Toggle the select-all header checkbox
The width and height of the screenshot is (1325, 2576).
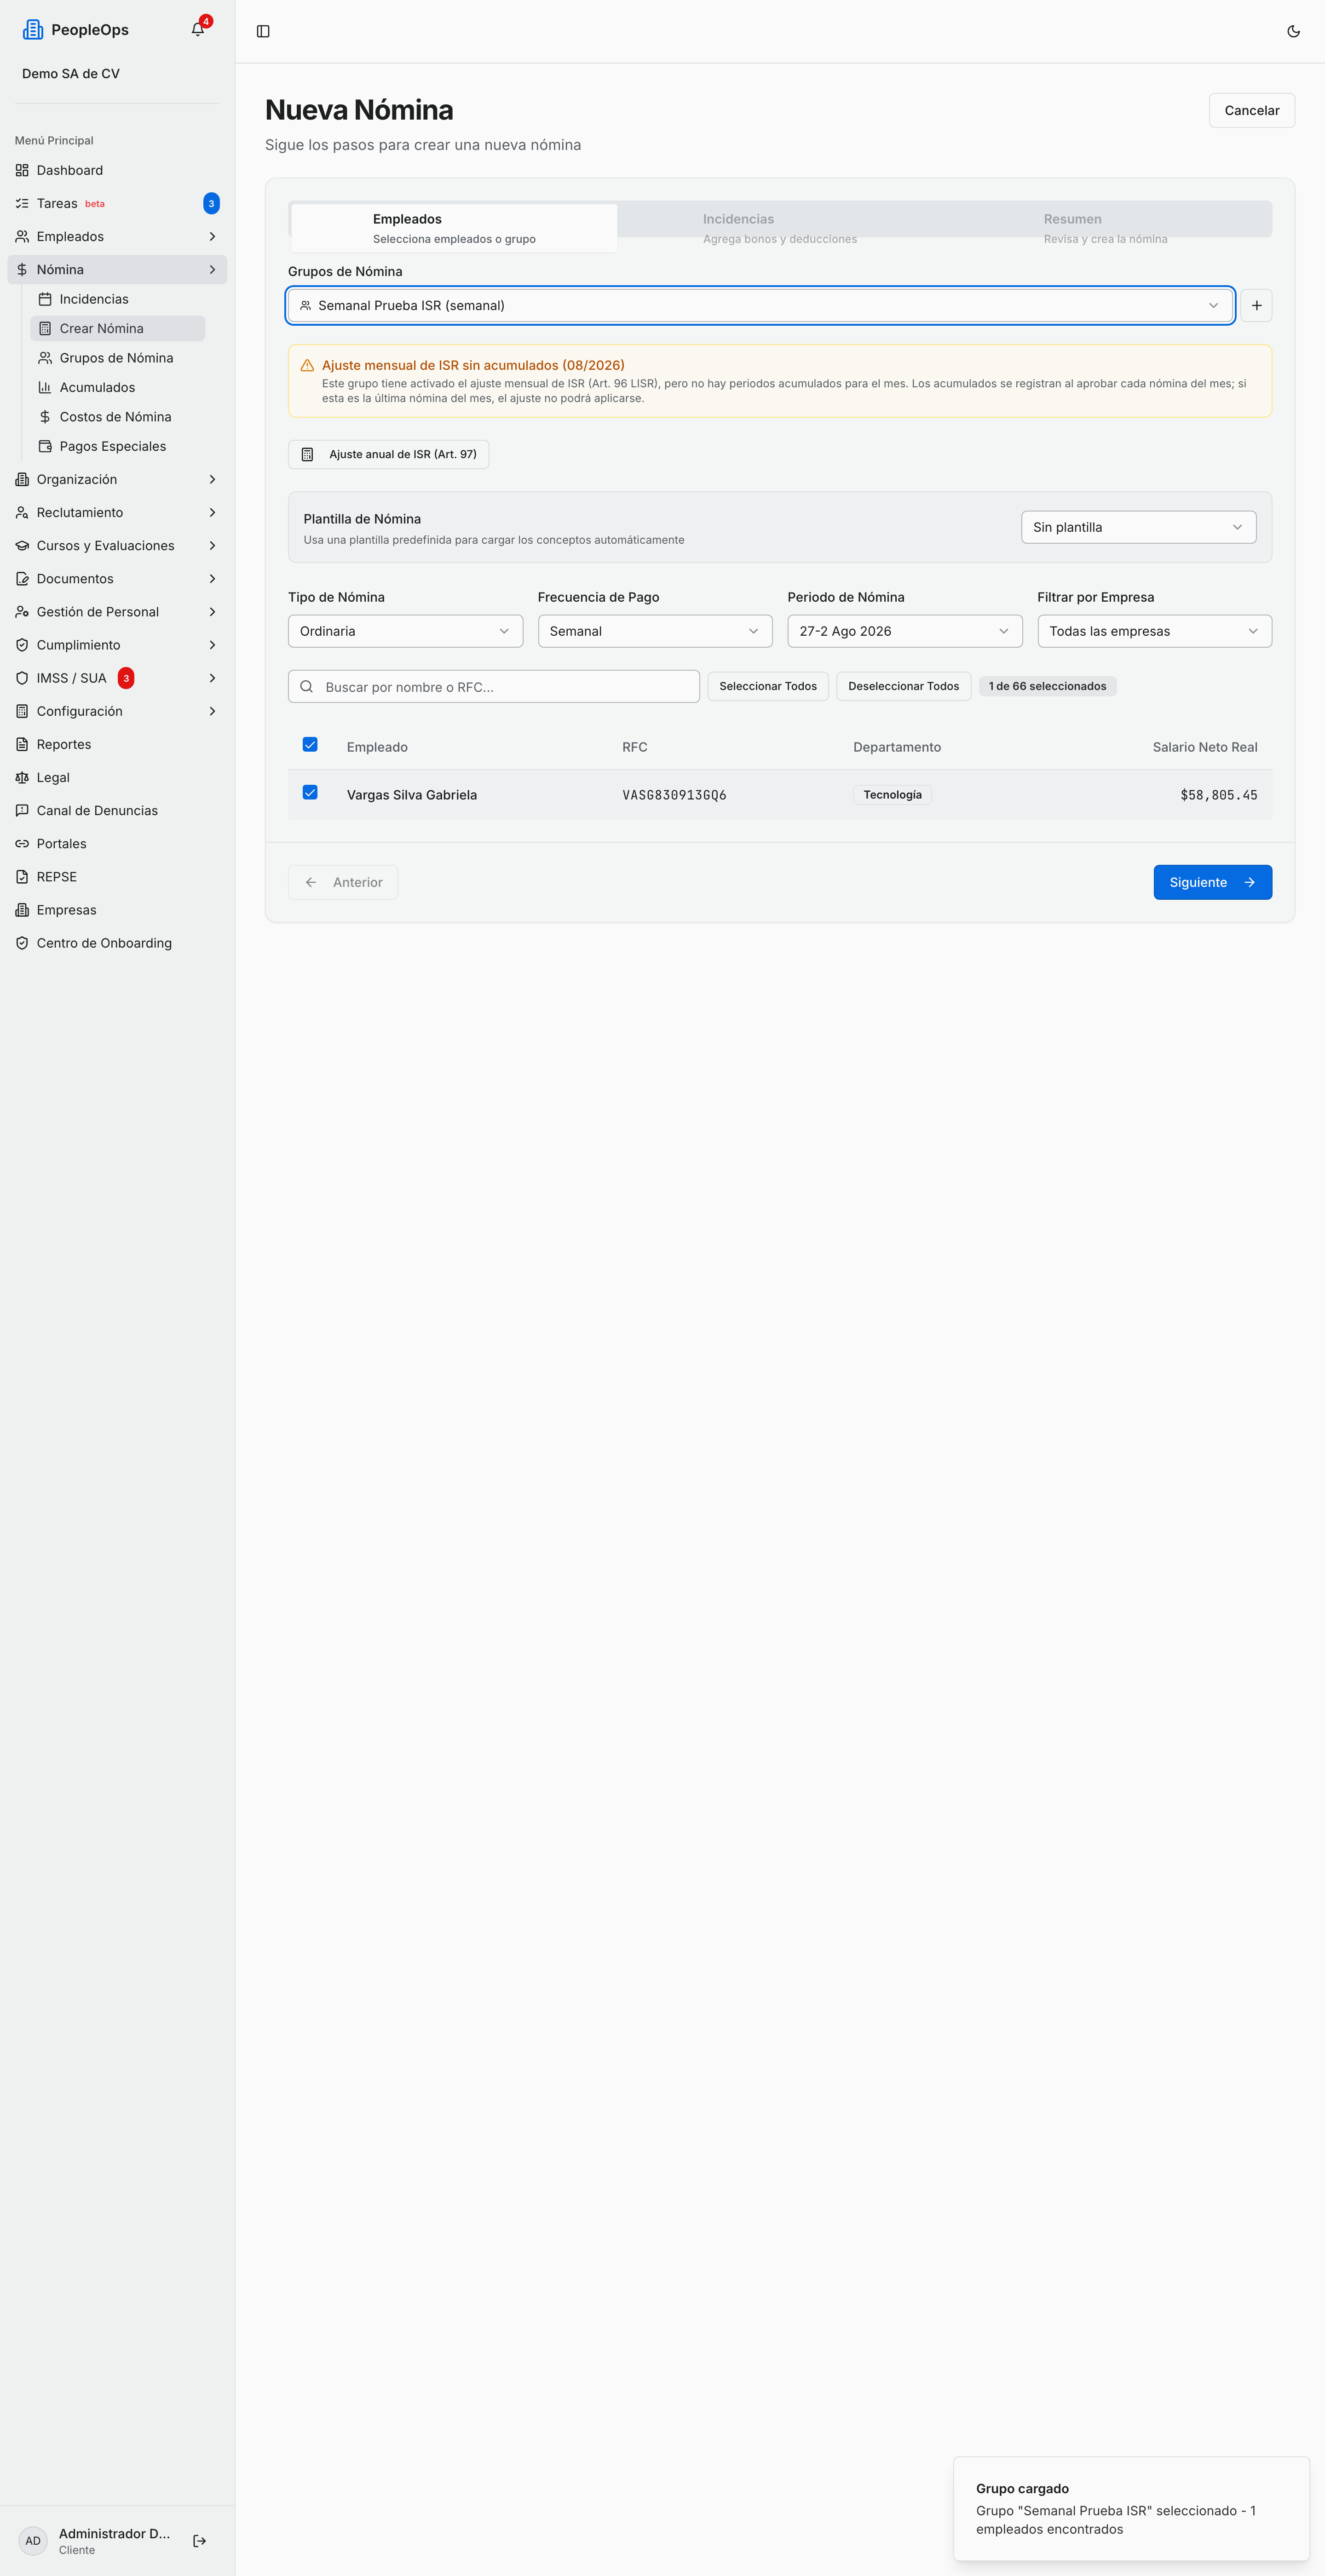310,744
